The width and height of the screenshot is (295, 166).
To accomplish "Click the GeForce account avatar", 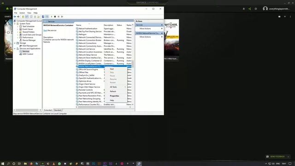I will (265, 9).
